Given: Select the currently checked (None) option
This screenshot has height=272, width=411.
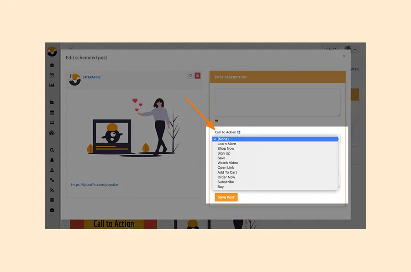Looking at the screenshot, I should tap(223, 139).
